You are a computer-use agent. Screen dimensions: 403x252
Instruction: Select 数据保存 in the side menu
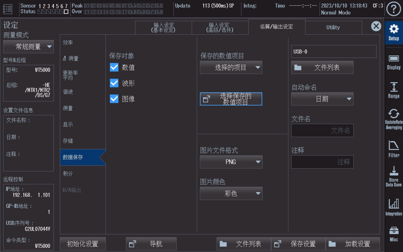click(x=82, y=157)
